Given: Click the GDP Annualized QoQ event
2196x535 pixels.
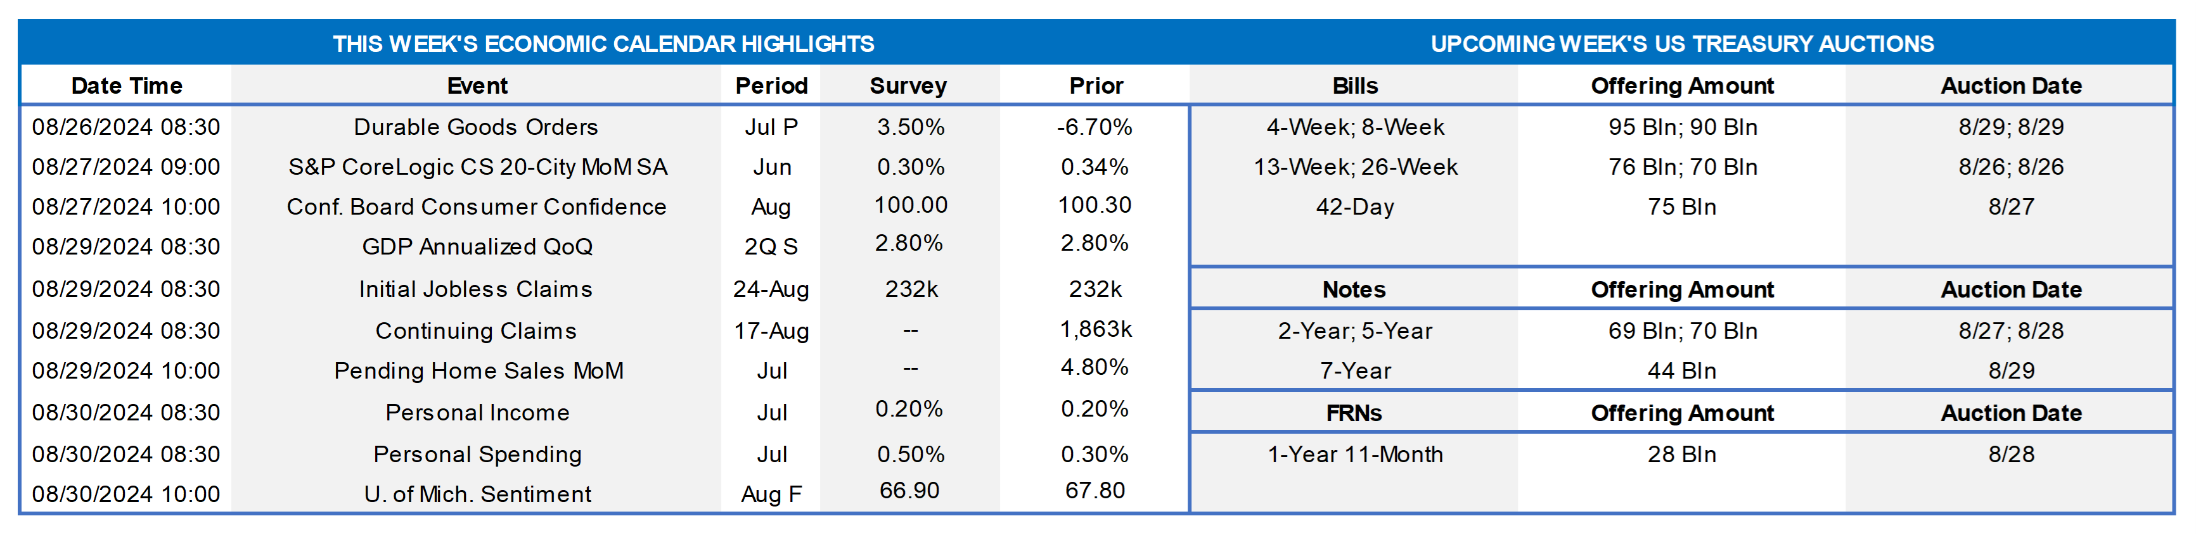Looking at the screenshot, I should [477, 247].
